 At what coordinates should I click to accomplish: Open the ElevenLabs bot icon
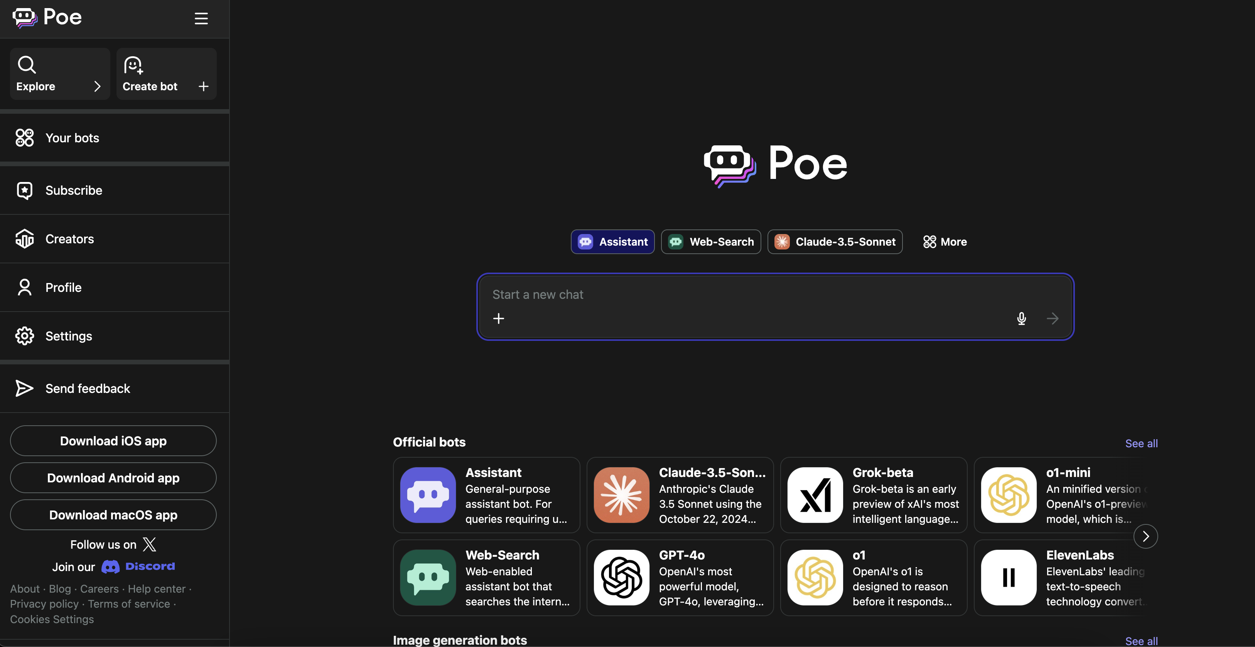(x=1009, y=578)
